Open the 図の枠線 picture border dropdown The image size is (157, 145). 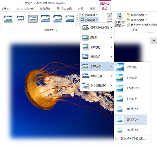[x=89, y=15]
